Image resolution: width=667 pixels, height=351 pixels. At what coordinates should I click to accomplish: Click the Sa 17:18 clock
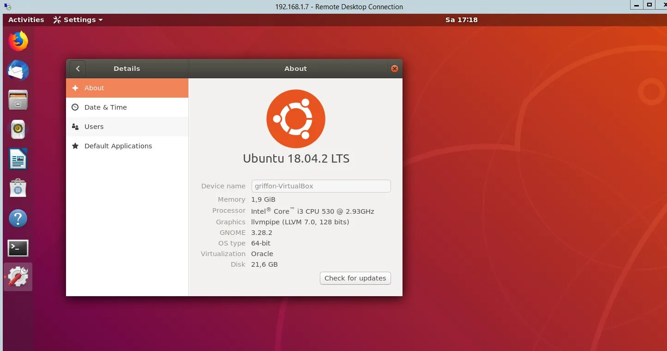462,20
